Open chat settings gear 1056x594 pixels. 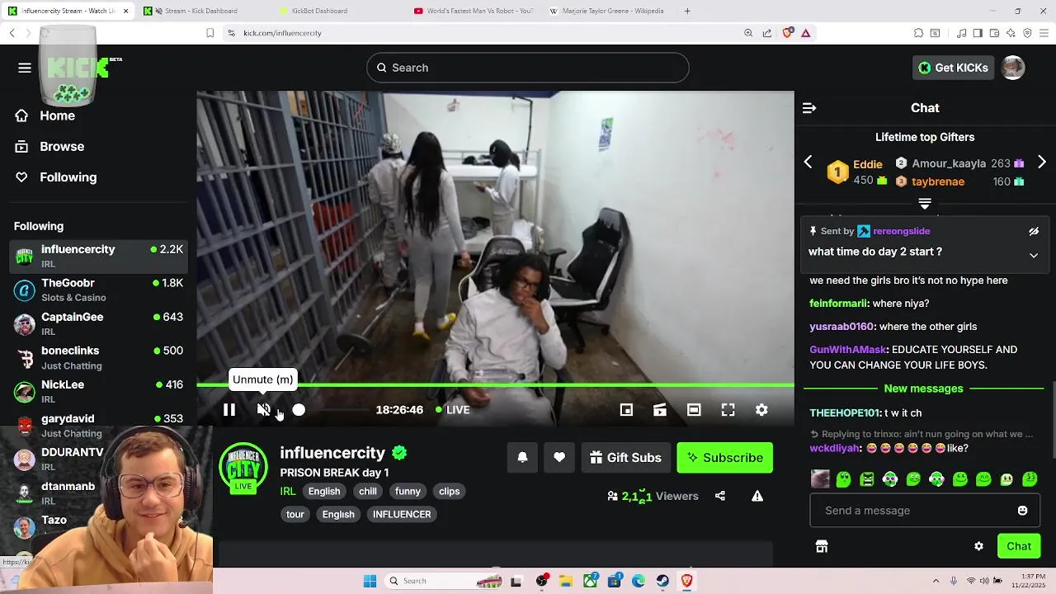[x=978, y=546]
